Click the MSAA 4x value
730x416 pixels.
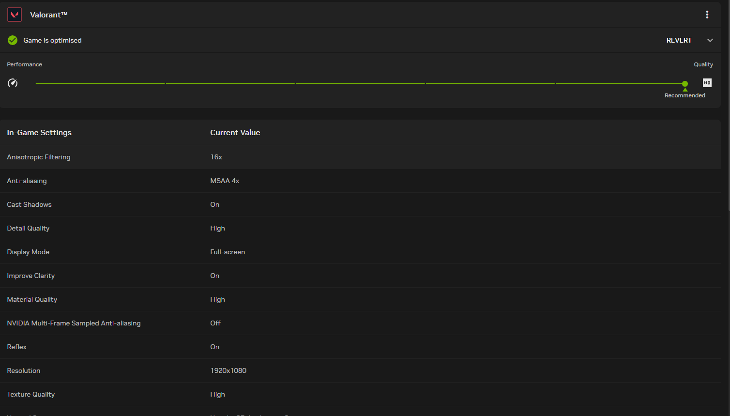(x=225, y=181)
